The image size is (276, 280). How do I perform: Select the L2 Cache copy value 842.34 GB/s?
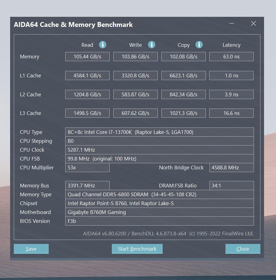tap(183, 94)
